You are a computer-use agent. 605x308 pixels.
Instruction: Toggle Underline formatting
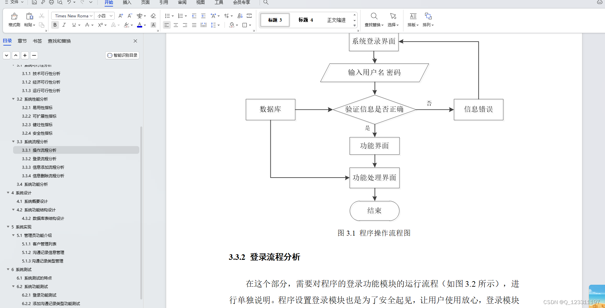tap(74, 25)
